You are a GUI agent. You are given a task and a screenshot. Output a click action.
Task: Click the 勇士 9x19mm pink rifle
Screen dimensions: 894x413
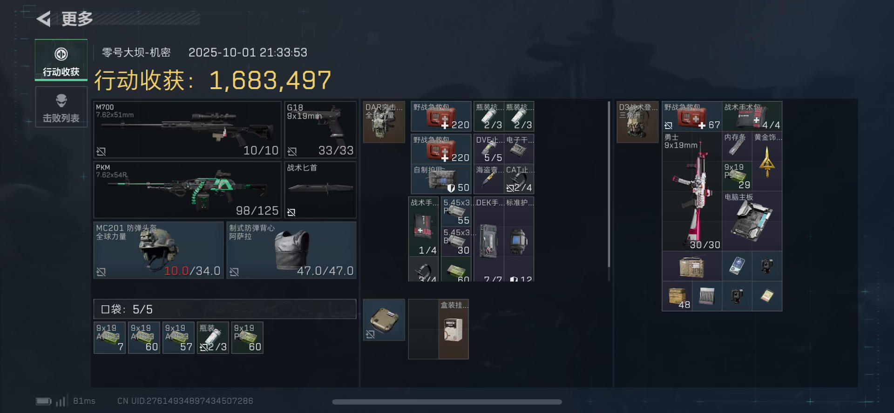(692, 191)
